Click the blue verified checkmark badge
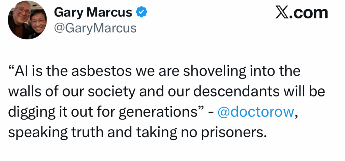Image resolution: width=345 pixels, height=161 pixels. coord(141,12)
